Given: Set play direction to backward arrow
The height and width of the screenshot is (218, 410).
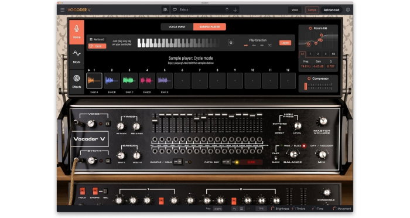Looking at the screenshot, I should coord(254,46).
